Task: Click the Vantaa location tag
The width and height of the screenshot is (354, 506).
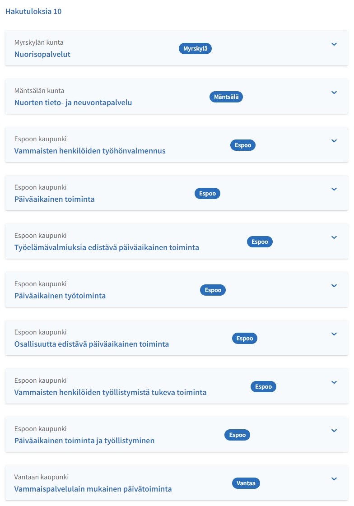Action: [246, 483]
